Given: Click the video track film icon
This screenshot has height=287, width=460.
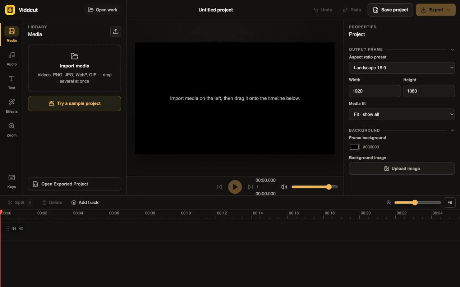Looking at the screenshot, I should 14,229.
